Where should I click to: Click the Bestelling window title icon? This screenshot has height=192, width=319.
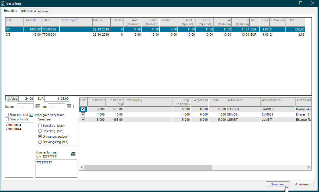[3, 3]
